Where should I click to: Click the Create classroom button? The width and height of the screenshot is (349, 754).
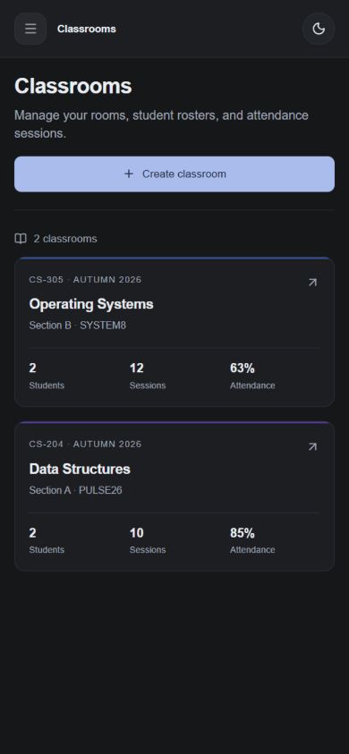click(174, 174)
